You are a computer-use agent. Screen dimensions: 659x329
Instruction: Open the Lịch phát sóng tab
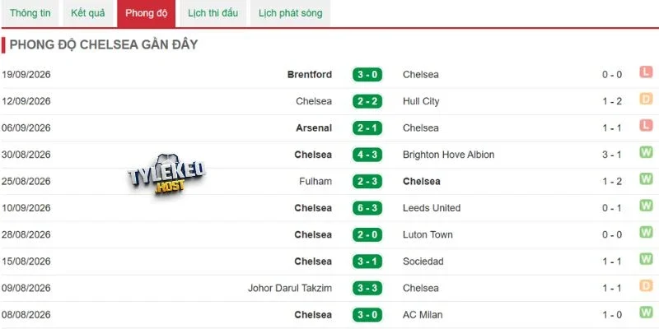click(x=291, y=13)
